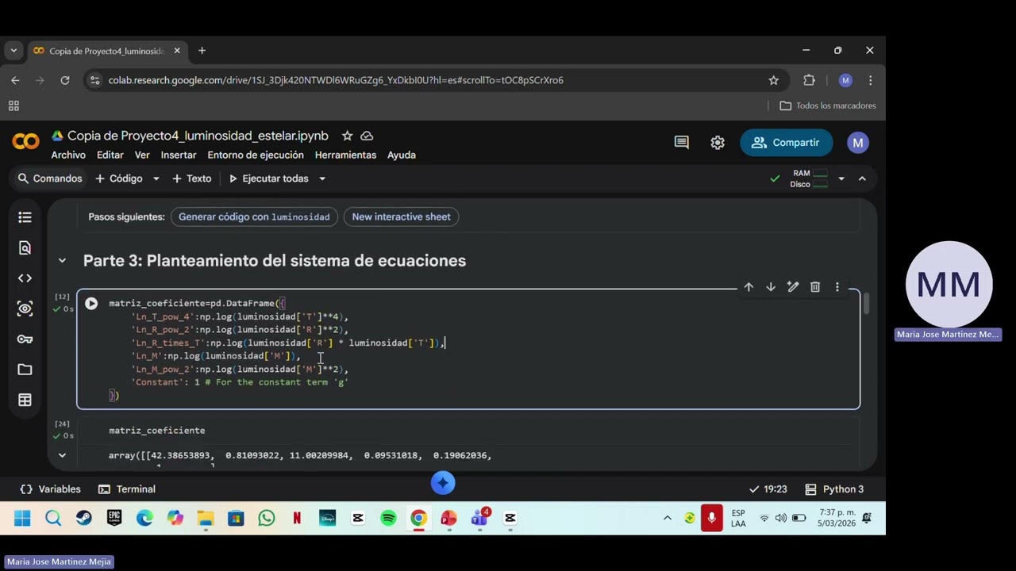This screenshot has width=1016, height=571.
Task: Click the AI edit cell pencil icon
Action: [x=793, y=287]
